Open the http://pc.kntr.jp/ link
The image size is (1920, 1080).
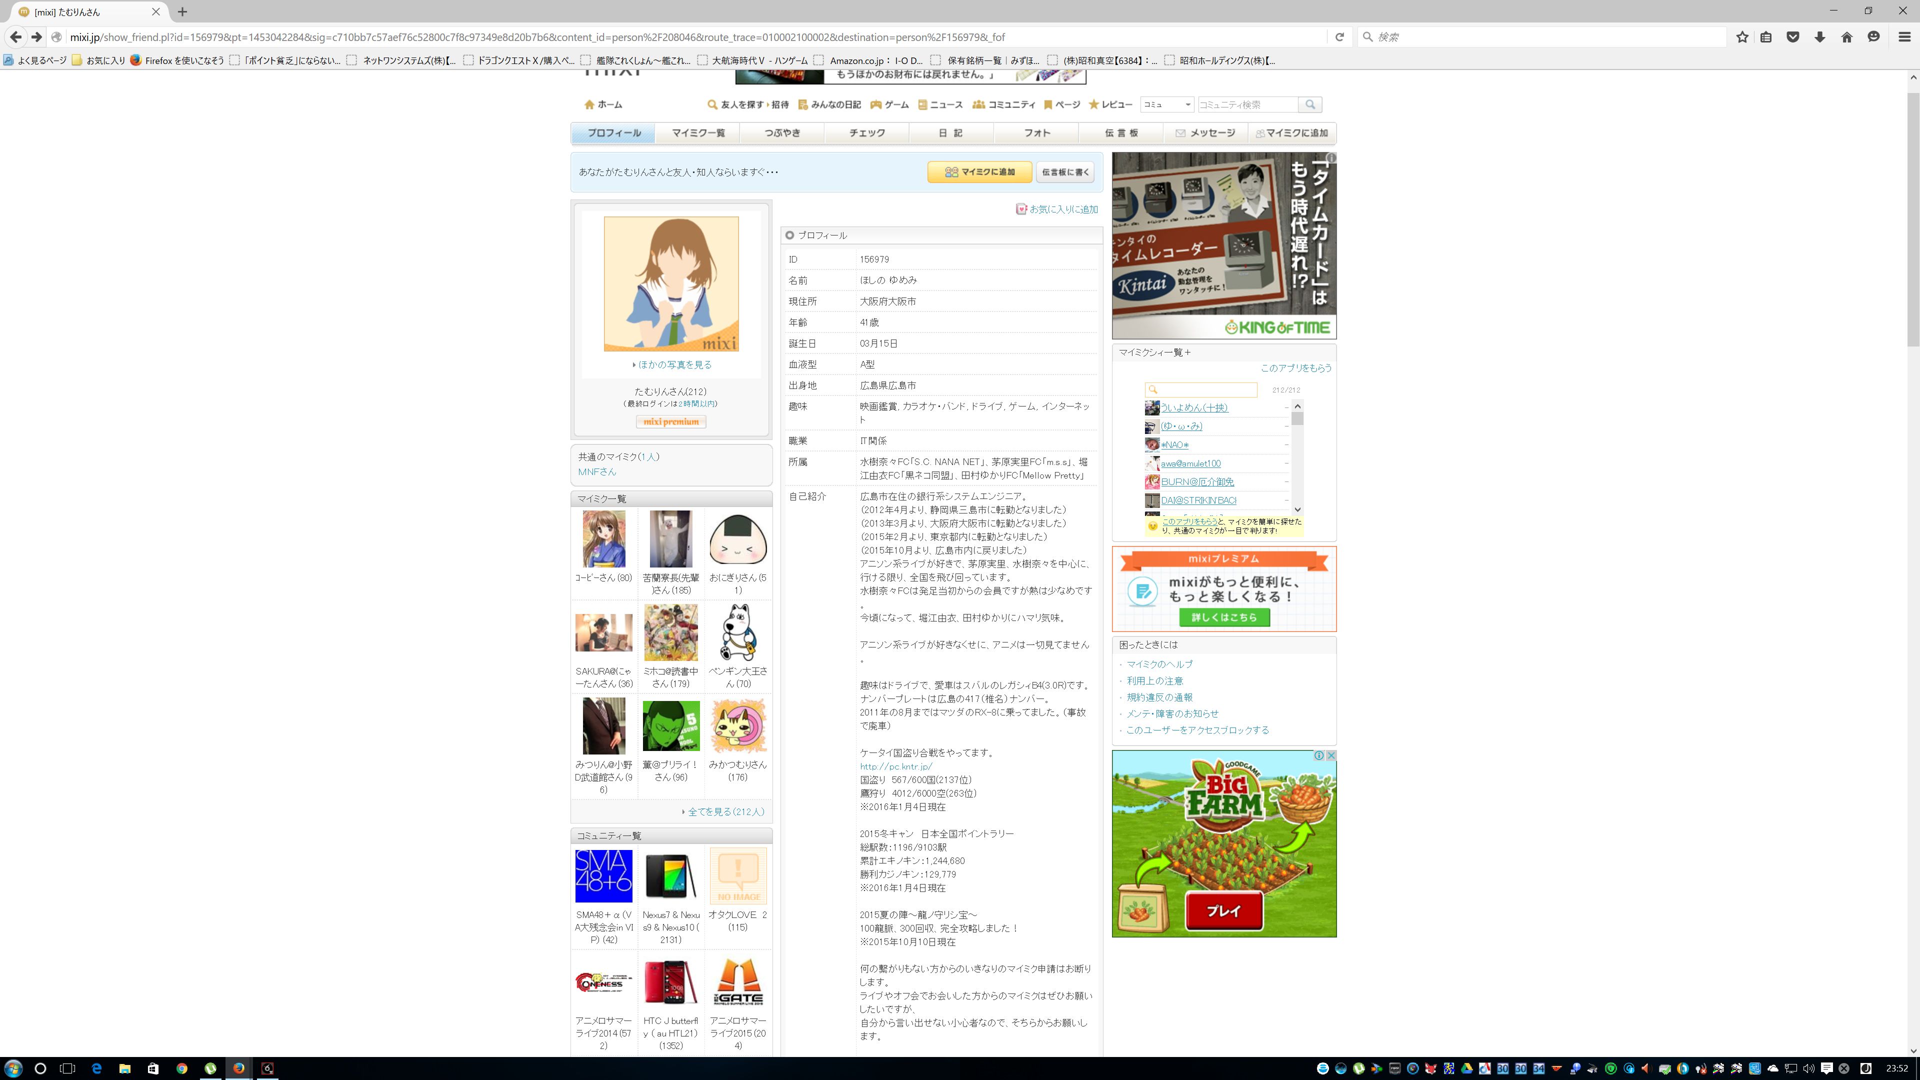(x=895, y=766)
